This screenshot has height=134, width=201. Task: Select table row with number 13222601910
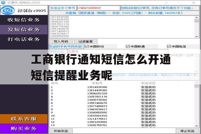[x=122, y=116]
